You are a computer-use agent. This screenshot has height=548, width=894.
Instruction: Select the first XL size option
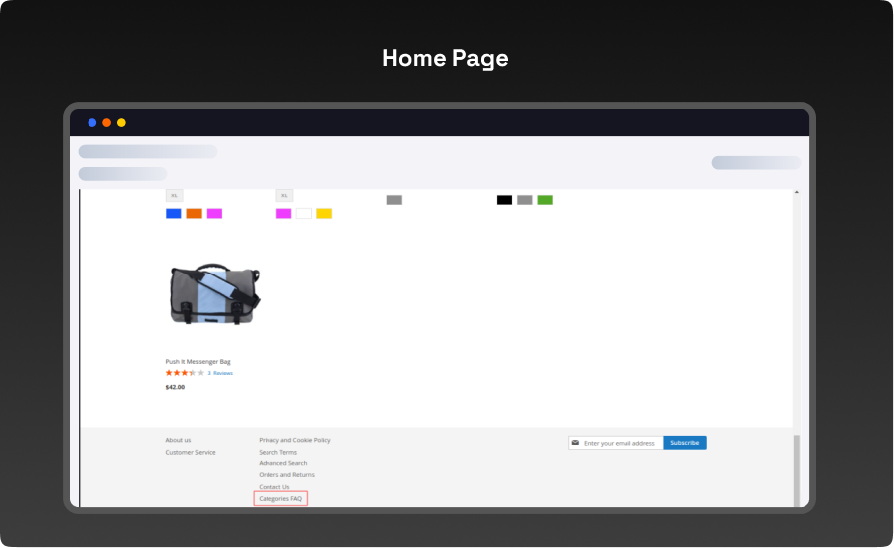(174, 196)
